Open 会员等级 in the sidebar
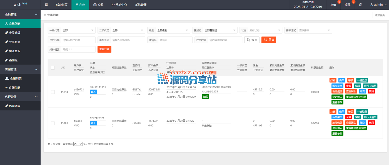Viewport: 389px width, 165px height. (14, 33)
